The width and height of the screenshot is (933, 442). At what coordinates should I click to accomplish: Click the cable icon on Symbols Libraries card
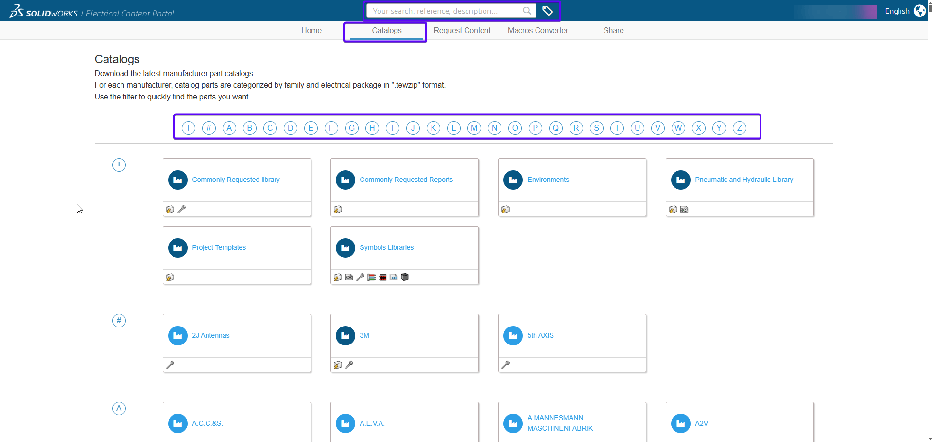(372, 277)
